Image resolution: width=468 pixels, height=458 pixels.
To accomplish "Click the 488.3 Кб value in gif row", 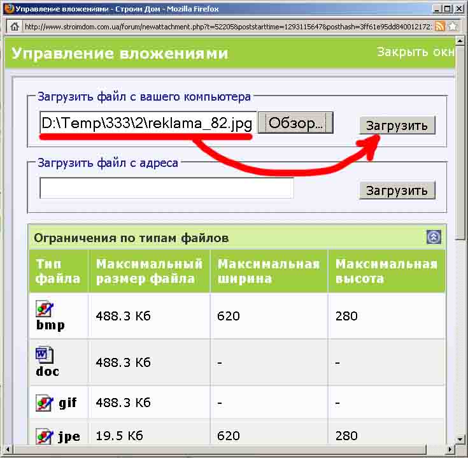I will [x=123, y=403].
